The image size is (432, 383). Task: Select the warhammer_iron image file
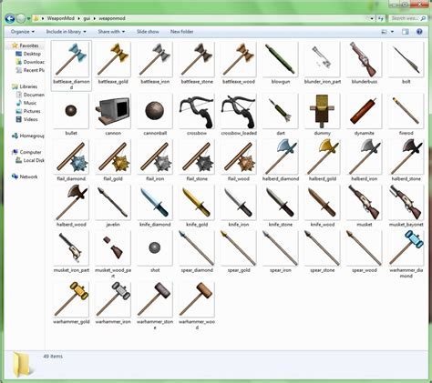pos(113,303)
